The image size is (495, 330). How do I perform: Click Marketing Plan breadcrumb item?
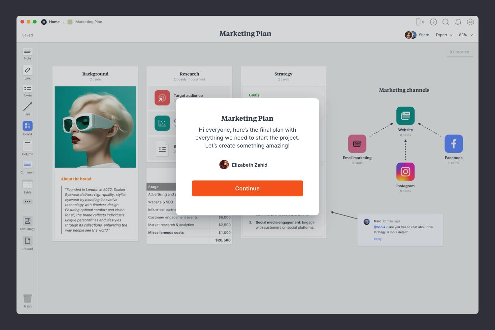[x=88, y=22]
